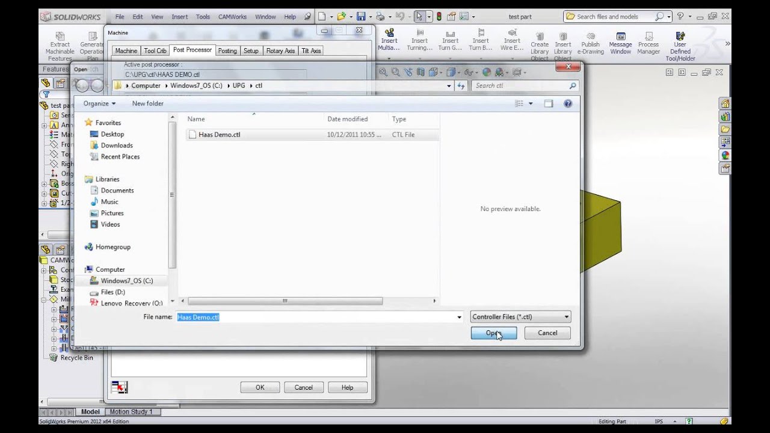
Task: Select the Haas Demo.ctl file
Action: click(219, 135)
